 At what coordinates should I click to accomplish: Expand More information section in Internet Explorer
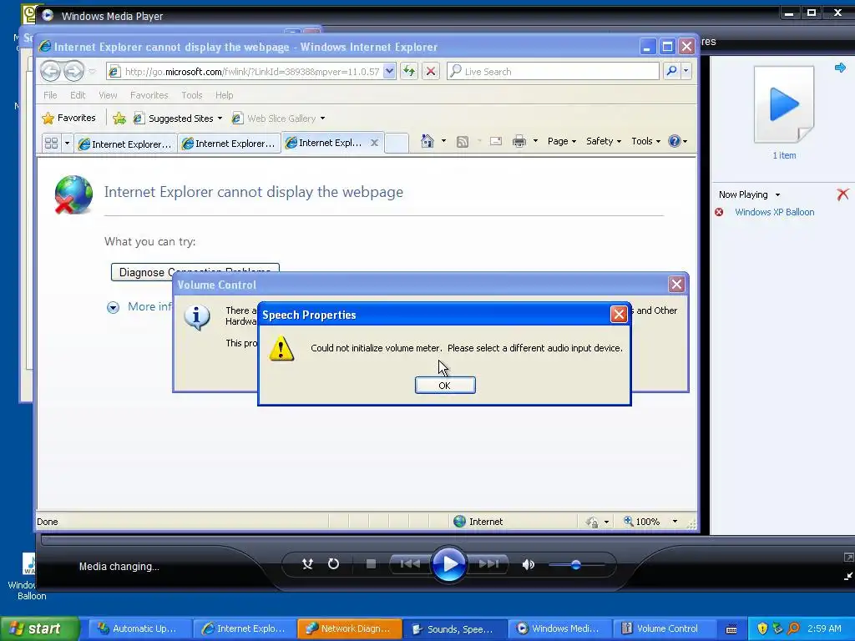pos(113,307)
